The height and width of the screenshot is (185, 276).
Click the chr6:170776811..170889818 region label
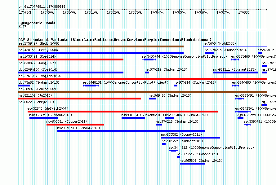[x=42, y=7]
